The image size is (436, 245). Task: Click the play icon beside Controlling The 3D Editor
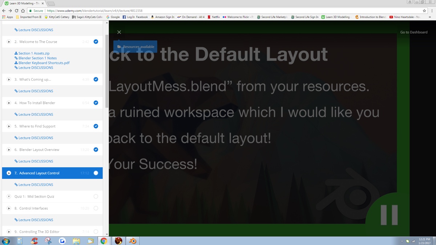click(x=9, y=232)
